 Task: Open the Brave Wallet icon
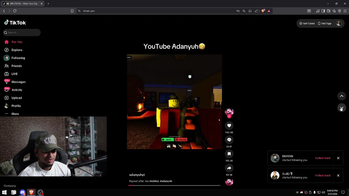329,11
